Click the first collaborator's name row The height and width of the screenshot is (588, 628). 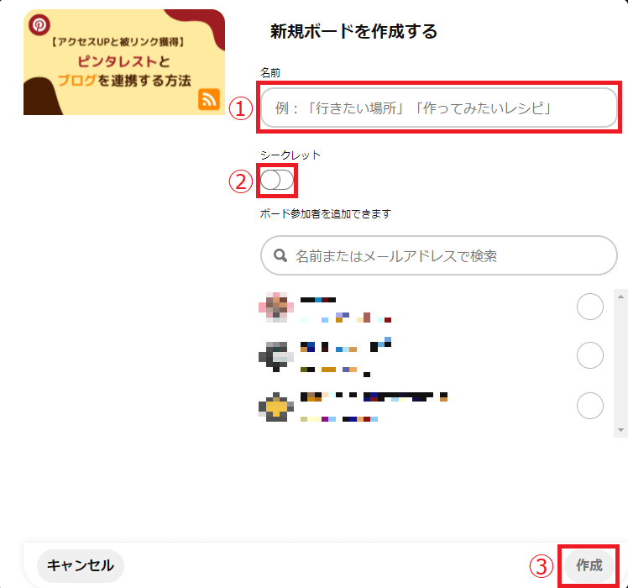point(431,307)
